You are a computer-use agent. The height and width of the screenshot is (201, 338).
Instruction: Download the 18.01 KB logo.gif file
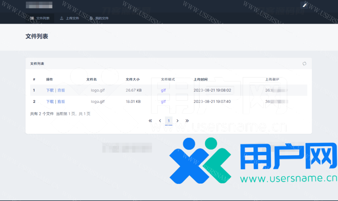[x=50, y=101]
